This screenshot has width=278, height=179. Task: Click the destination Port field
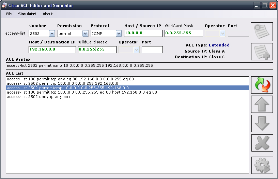(x=152, y=49)
